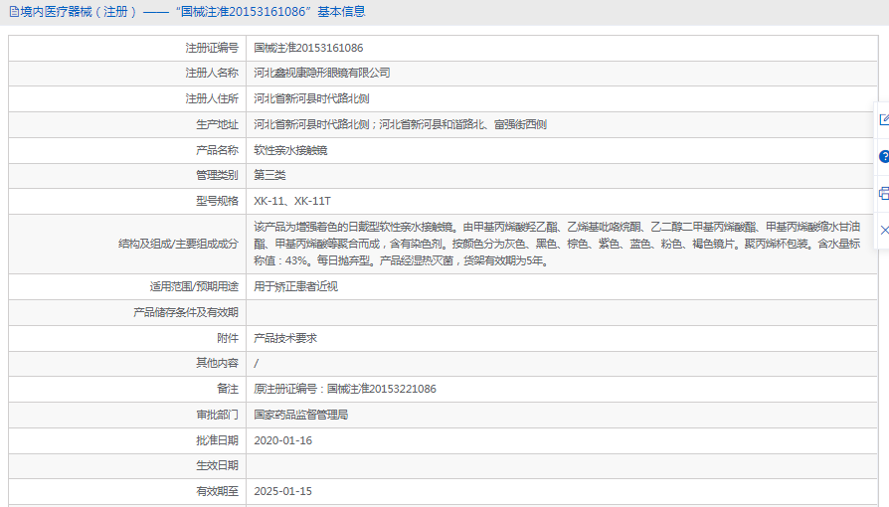Screen dimensions: 889x507
Task: Click the document icon before 境内医疗器械 title
Action: tap(12, 12)
